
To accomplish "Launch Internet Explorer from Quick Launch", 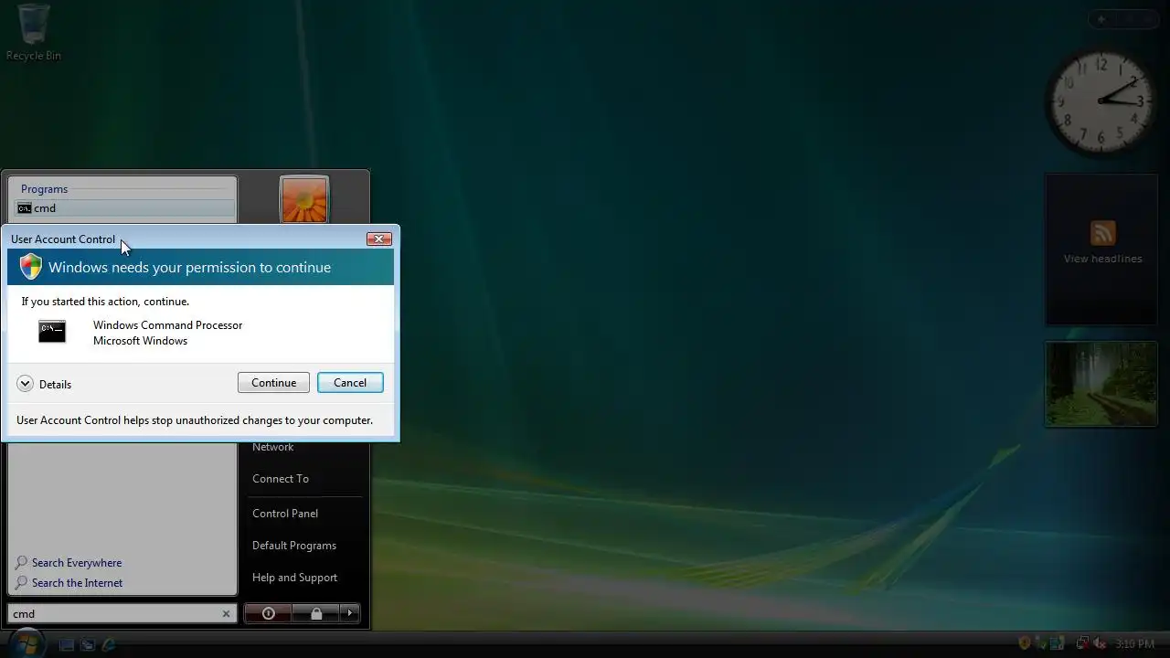I will (109, 644).
